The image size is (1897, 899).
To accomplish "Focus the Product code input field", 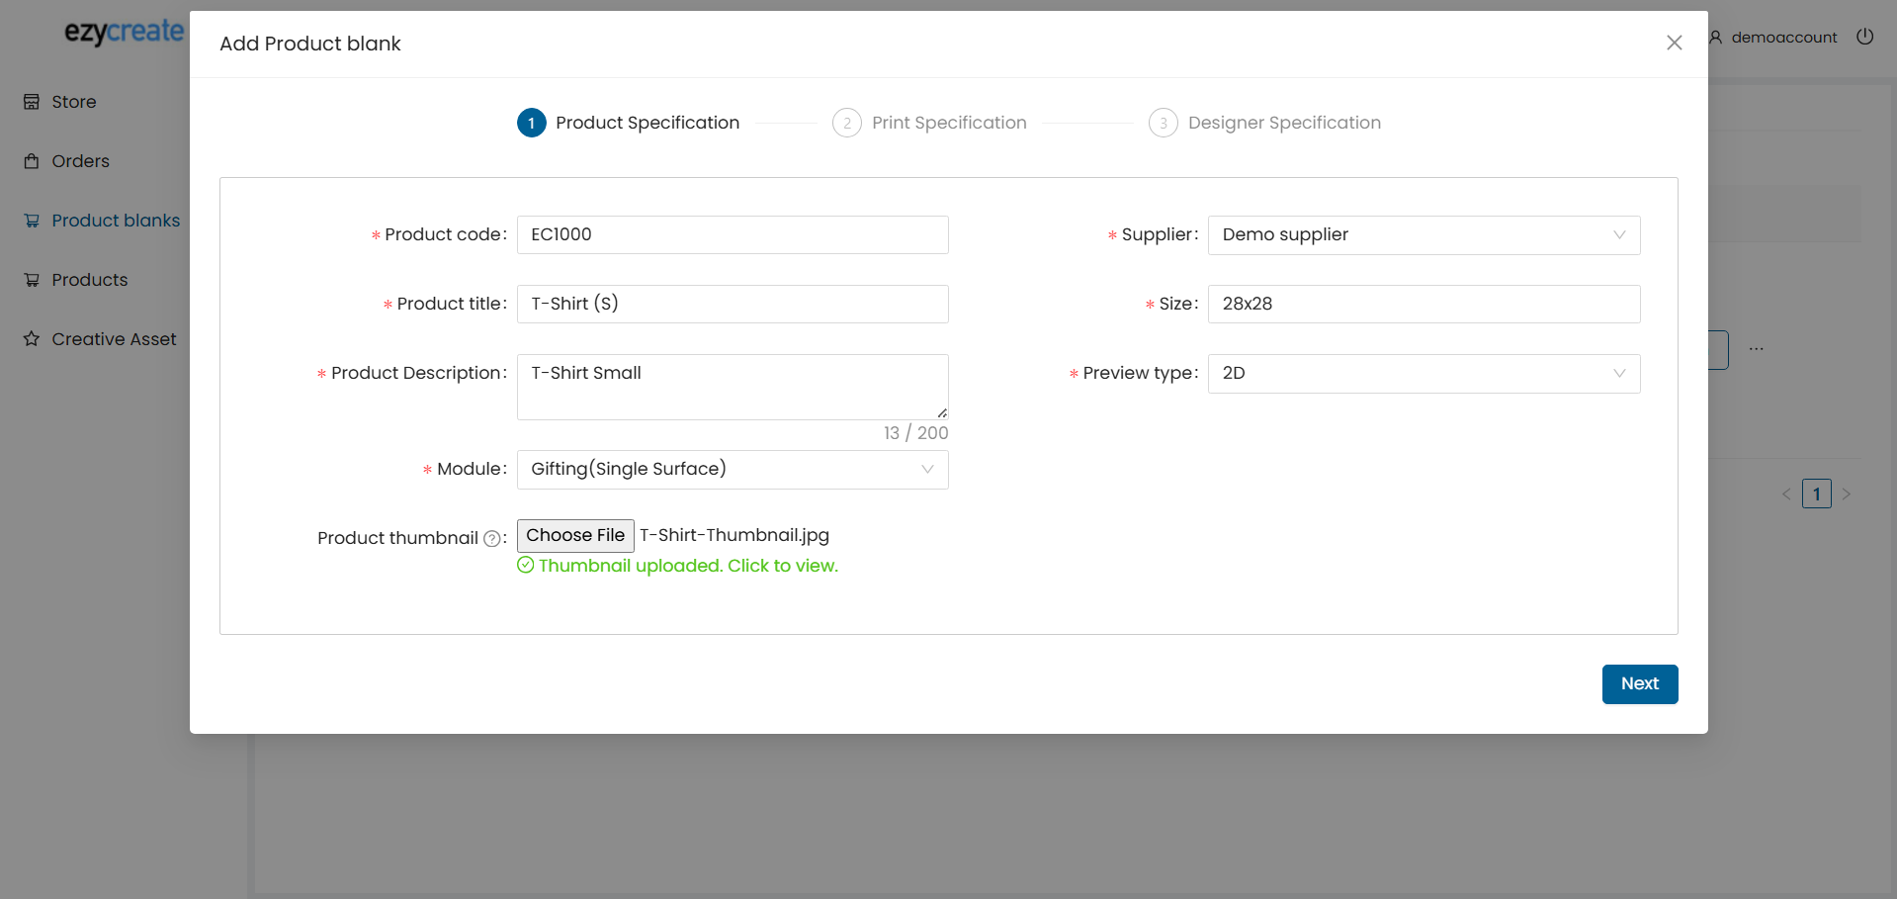I will coord(732,235).
